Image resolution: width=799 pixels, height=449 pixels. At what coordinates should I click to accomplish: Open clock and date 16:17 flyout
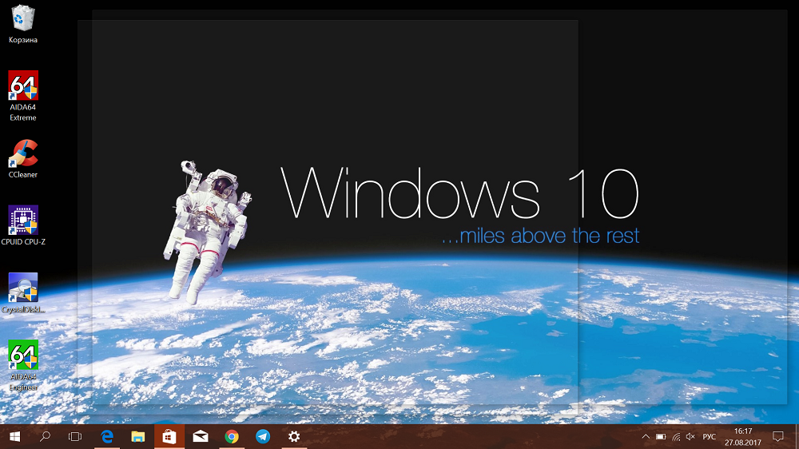coord(743,437)
